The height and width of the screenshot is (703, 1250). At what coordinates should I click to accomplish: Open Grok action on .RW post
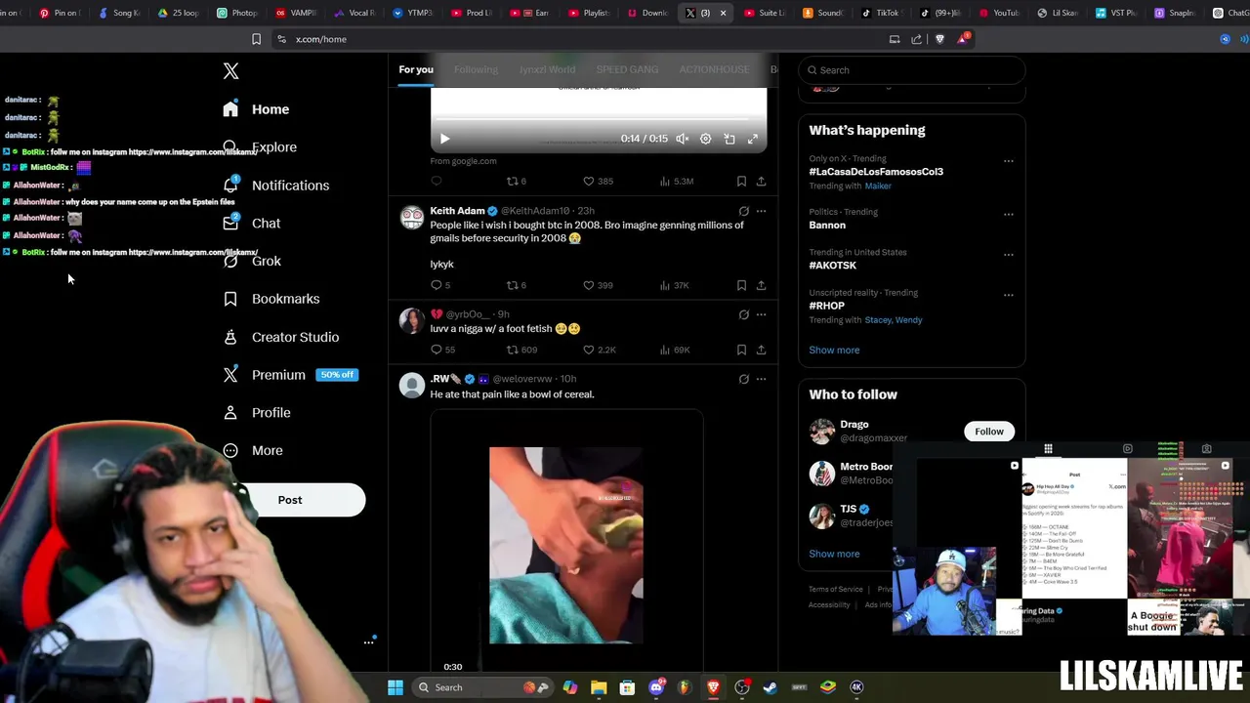(744, 379)
